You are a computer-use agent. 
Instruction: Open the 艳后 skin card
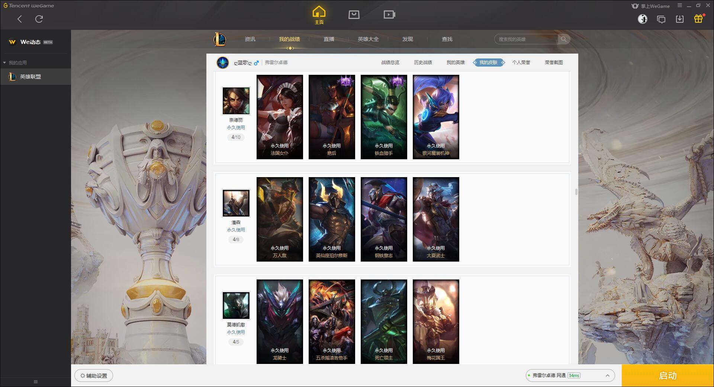(332, 117)
